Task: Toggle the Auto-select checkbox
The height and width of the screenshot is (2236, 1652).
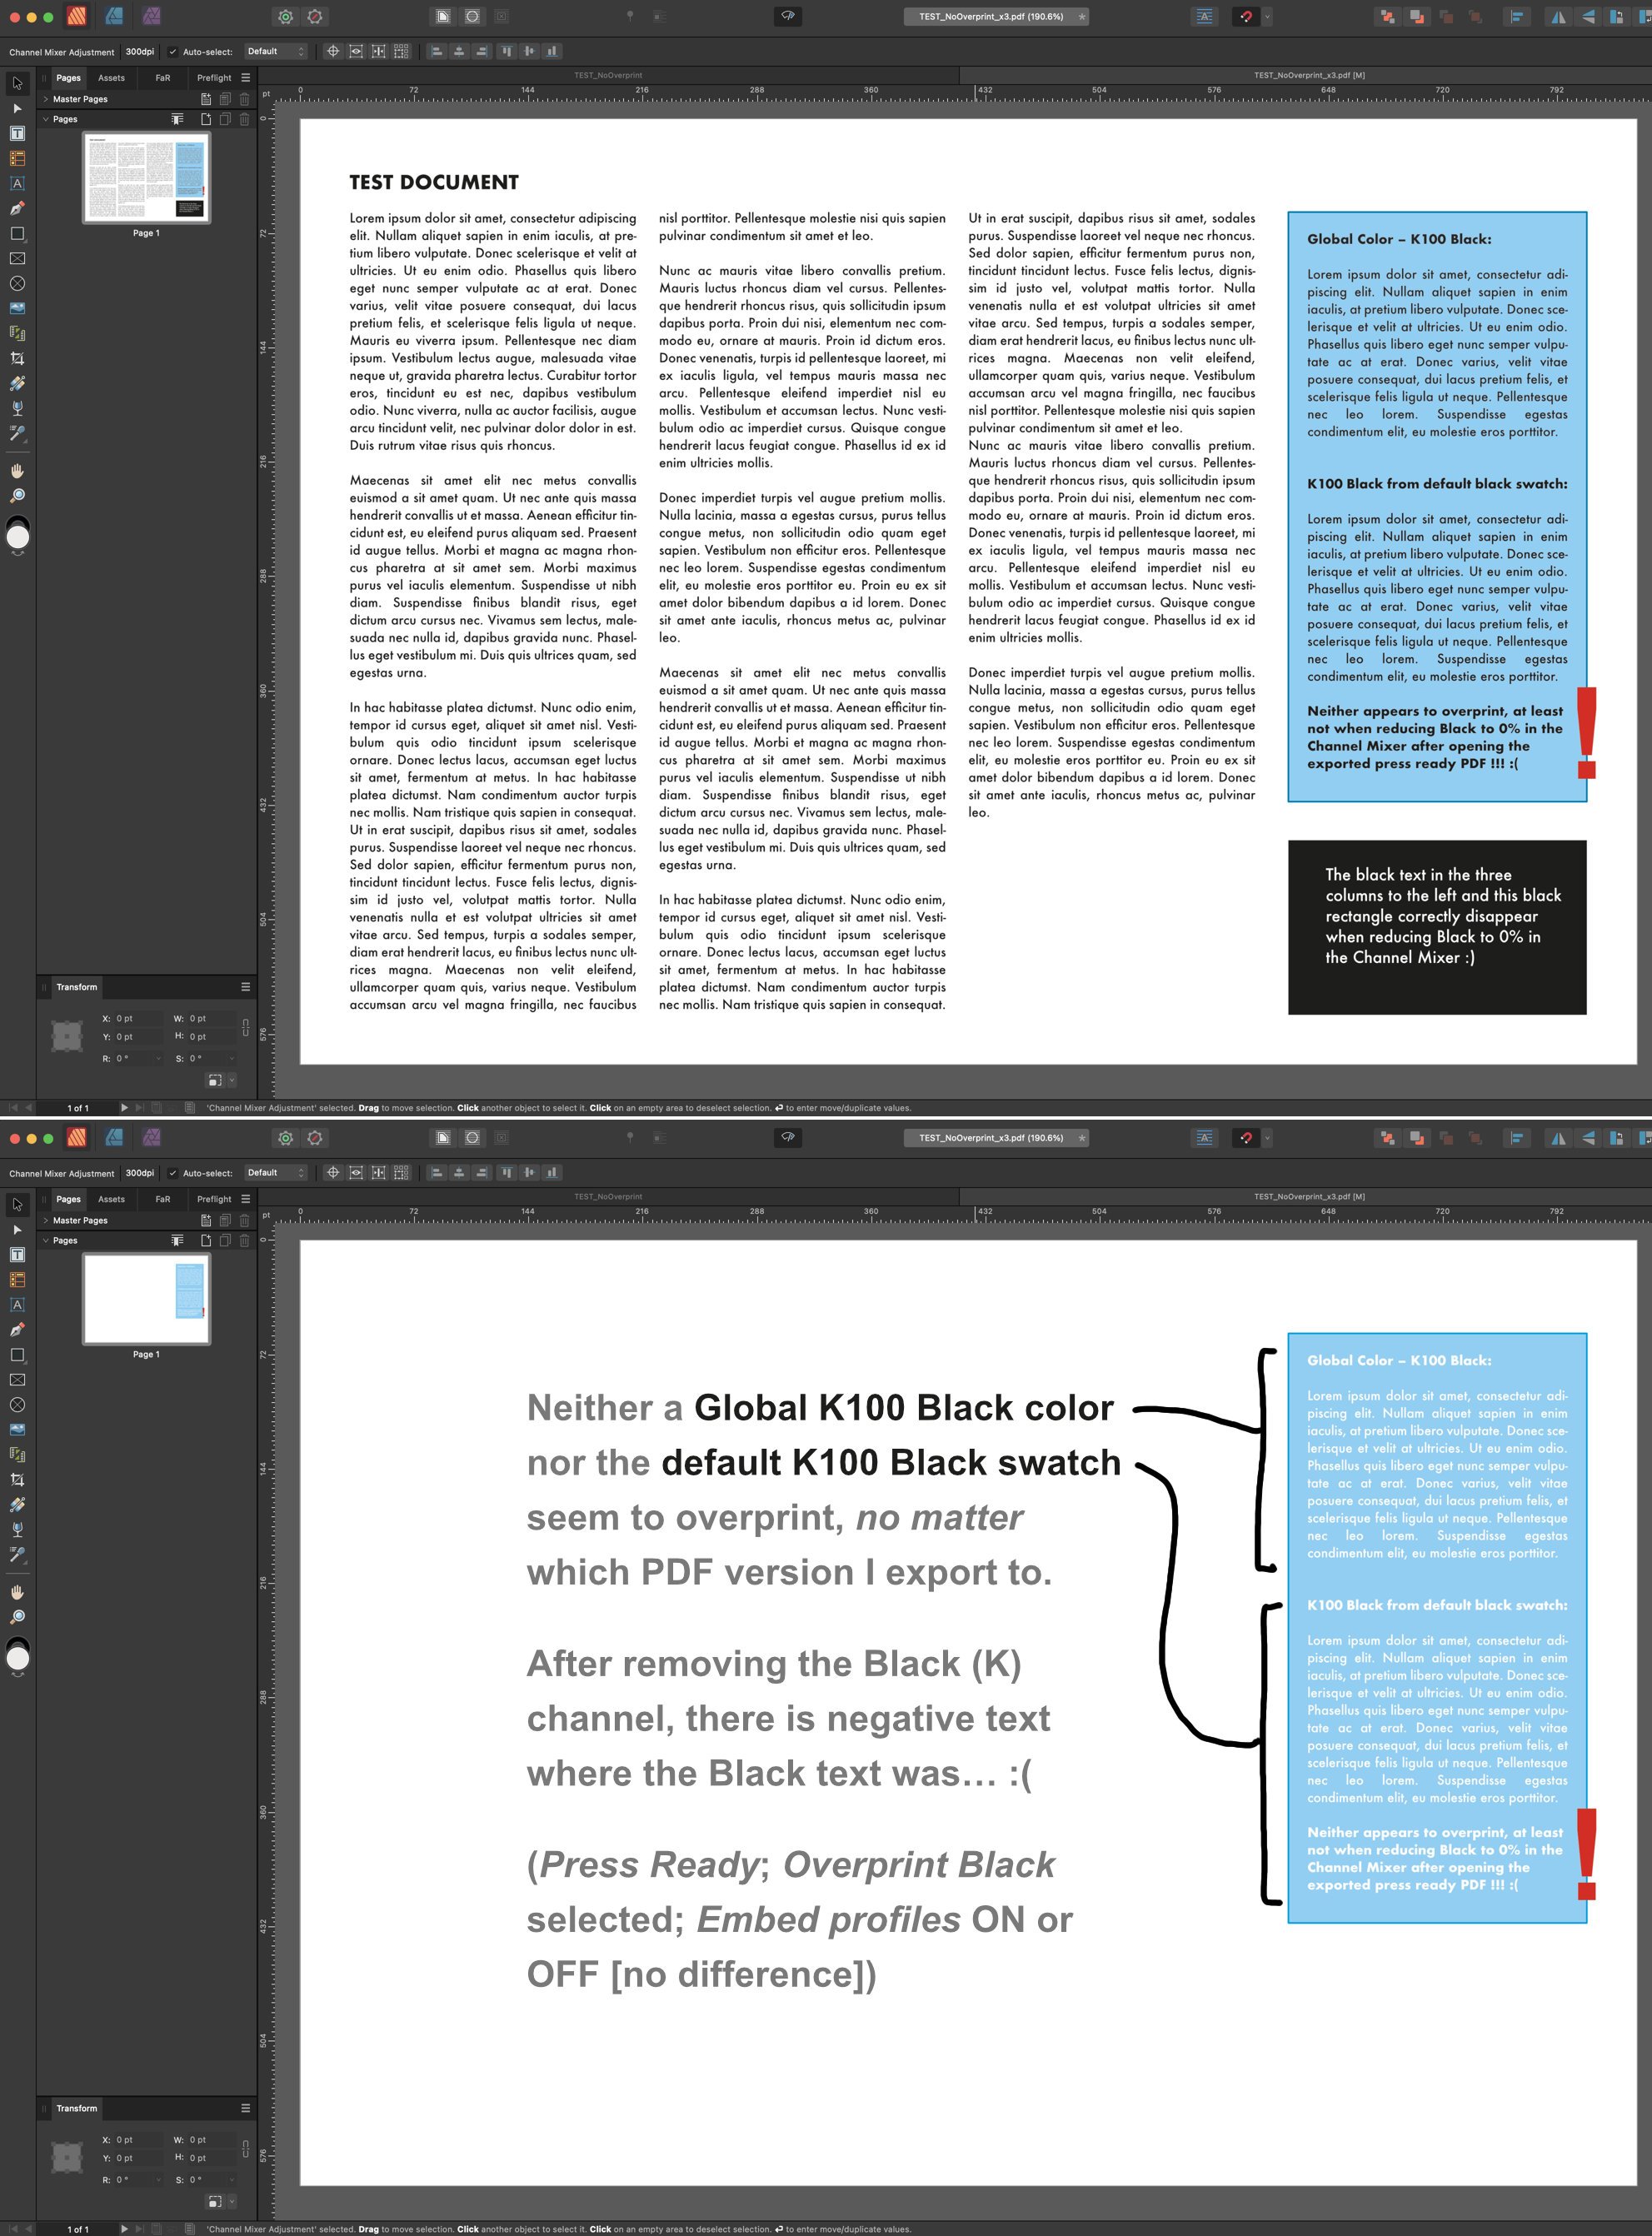Action: pyautogui.click(x=174, y=52)
